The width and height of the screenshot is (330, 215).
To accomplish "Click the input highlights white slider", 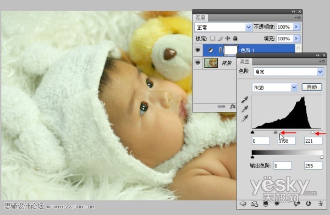I will pyautogui.click(x=313, y=132).
